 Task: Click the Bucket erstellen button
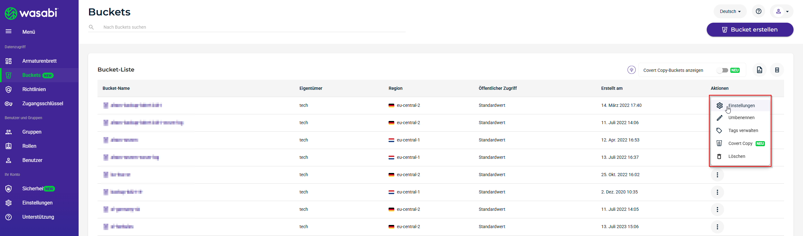(750, 30)
